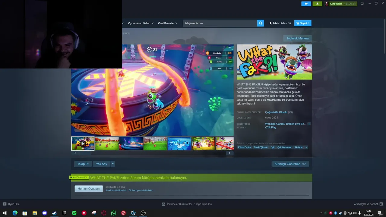This screenshot has width=386, height=217.
Task: Open Bluetooth tray icon
Action: pyautogui.click(x=335, y=213)
